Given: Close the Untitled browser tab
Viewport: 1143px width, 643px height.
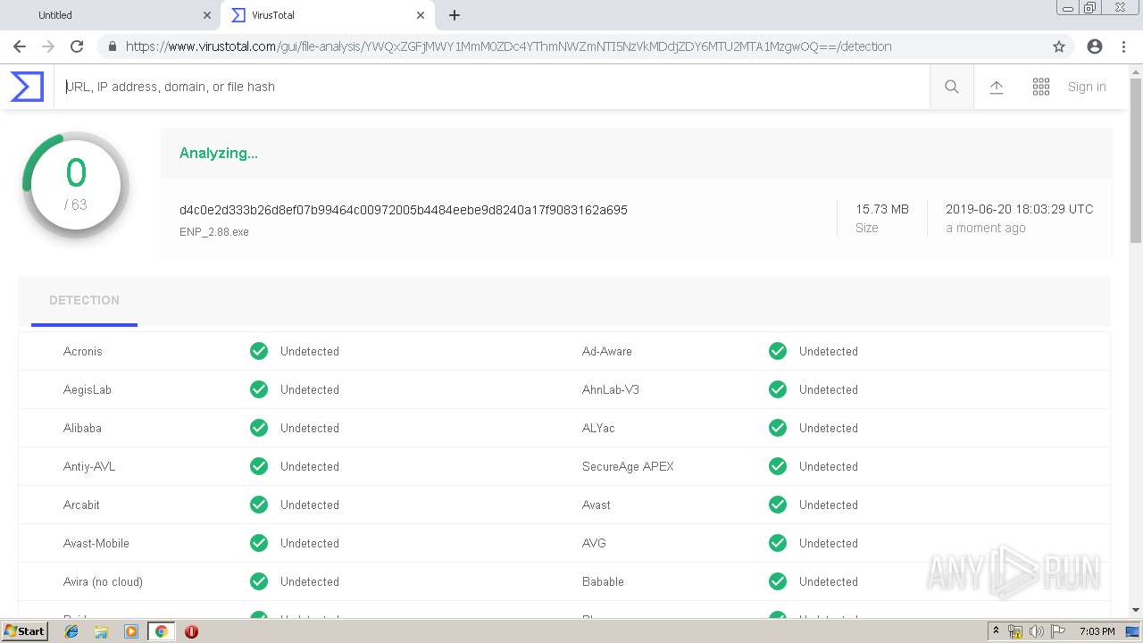Looking at the screenshot, I should [x=207, y=15].
